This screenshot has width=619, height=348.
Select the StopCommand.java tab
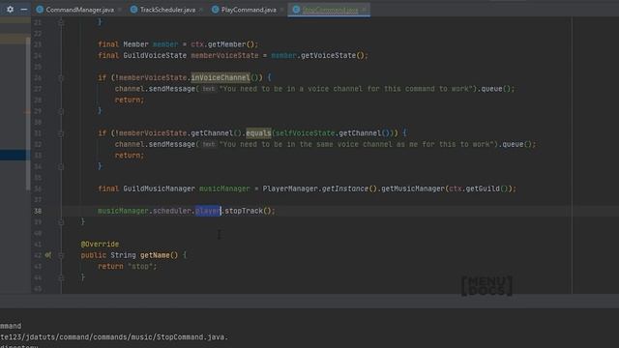pyautogui.click(x=330, y=10)
